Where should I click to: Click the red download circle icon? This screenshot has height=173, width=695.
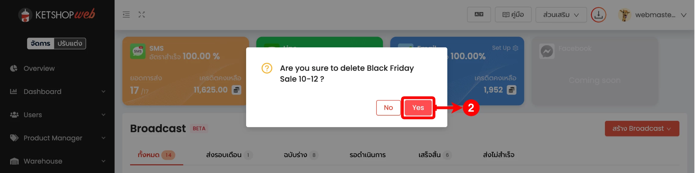coord(598,15)
